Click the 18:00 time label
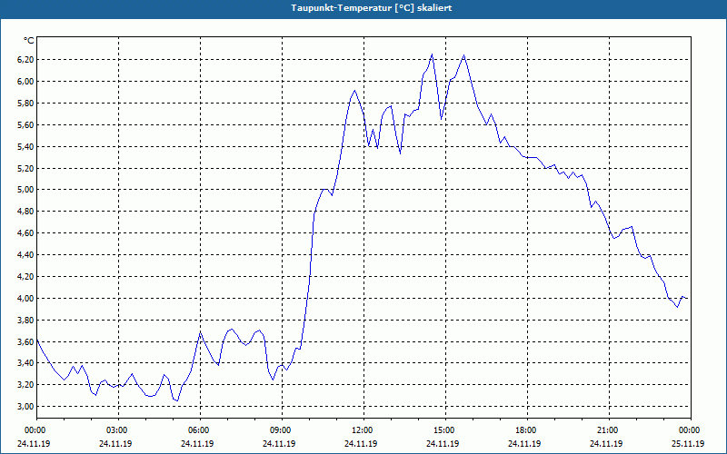The height and width of the screenshot is (454, 727). coord(527,430)
